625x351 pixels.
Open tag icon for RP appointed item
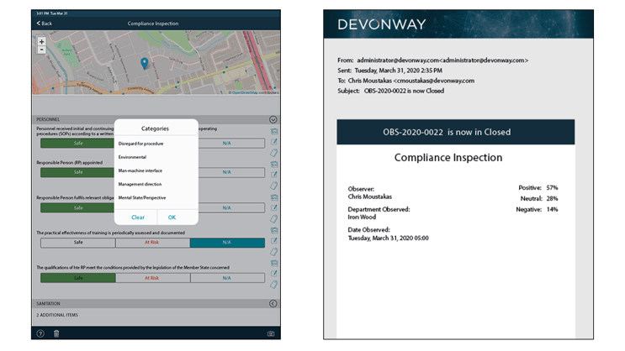274,186
